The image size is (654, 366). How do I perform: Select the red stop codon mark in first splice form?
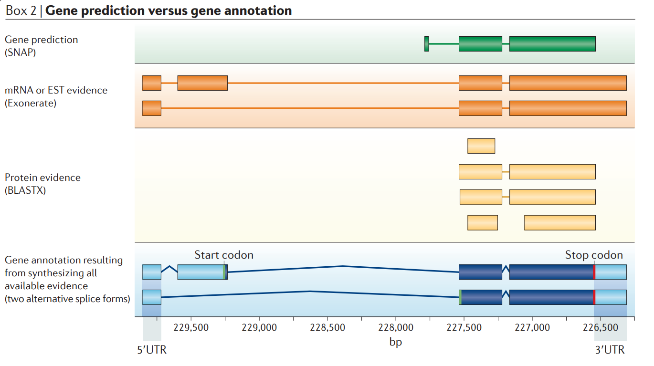(x=594, y=272)
